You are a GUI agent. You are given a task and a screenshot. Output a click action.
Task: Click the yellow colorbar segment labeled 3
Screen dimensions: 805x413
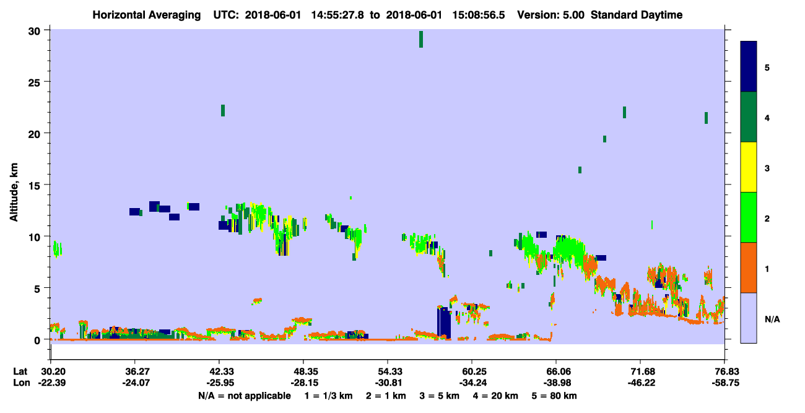pos(749,167)
